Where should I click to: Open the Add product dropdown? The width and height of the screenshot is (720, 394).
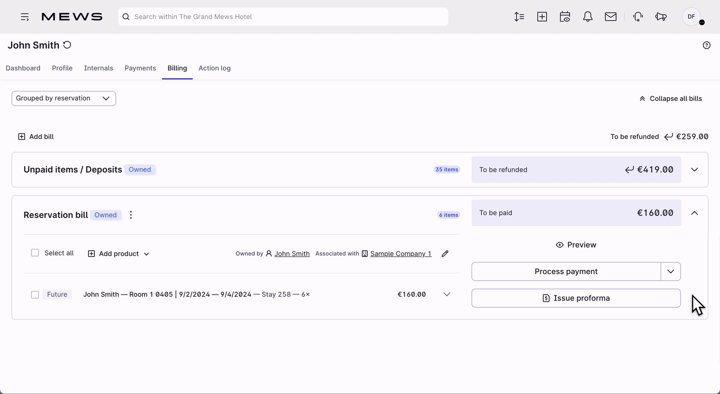(119, 254)
